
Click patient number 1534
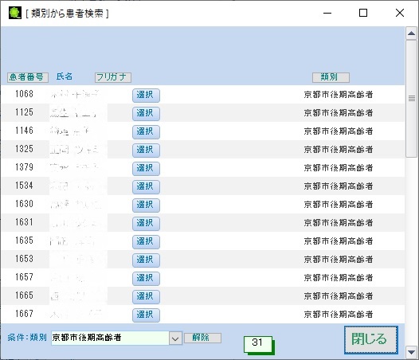25,186
